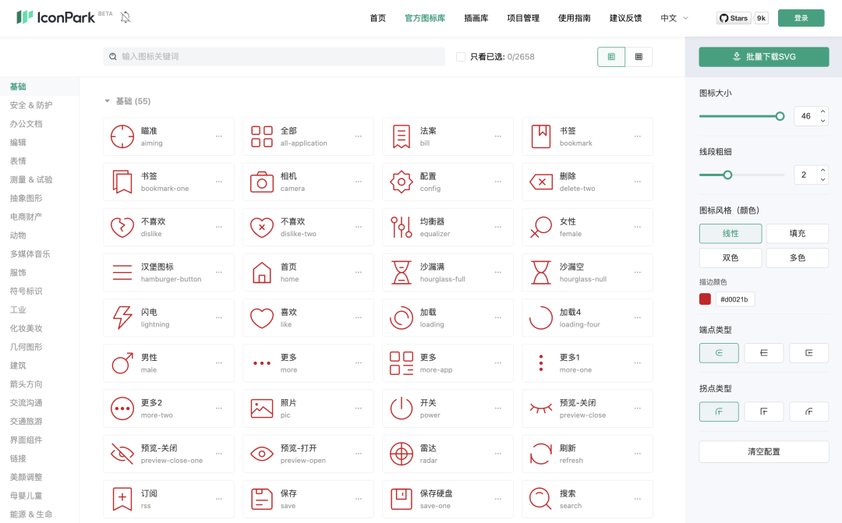Click the 登录 button

(801, 18)
